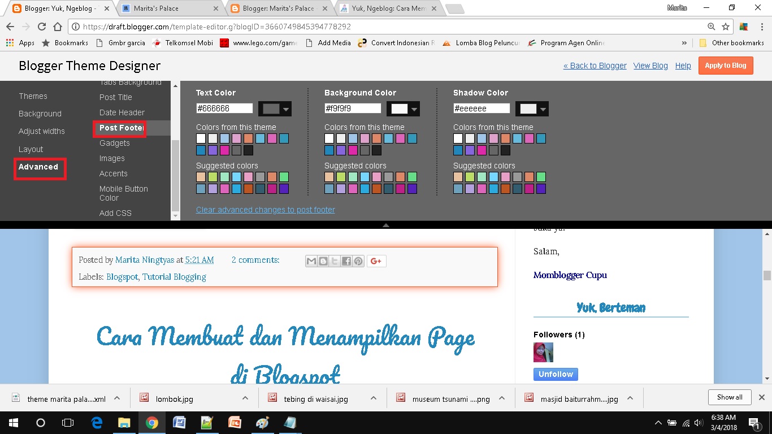Expand options for tebing di waisai.jpg download
Image resolution: width=772 pixels, height=434 pixels.
pos(374,398)
